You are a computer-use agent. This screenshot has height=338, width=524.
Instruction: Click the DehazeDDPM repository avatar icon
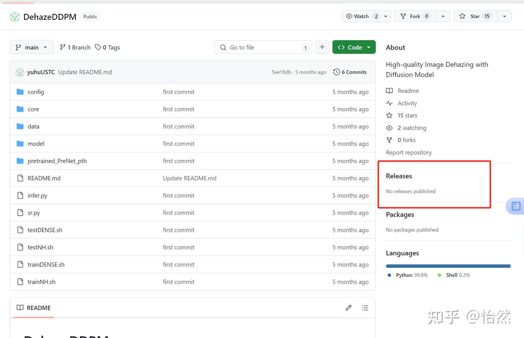[15, 17]
